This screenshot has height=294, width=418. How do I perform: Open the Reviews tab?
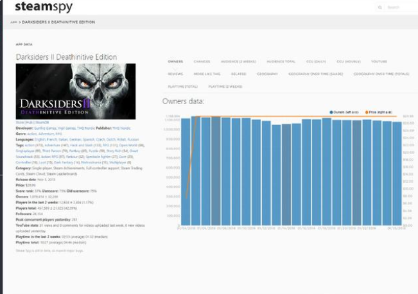point(175,74)
